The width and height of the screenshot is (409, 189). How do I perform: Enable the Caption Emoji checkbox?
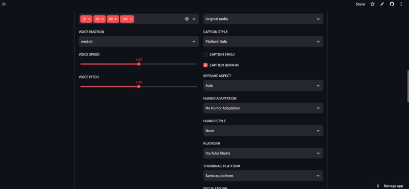tap(206, 55)
